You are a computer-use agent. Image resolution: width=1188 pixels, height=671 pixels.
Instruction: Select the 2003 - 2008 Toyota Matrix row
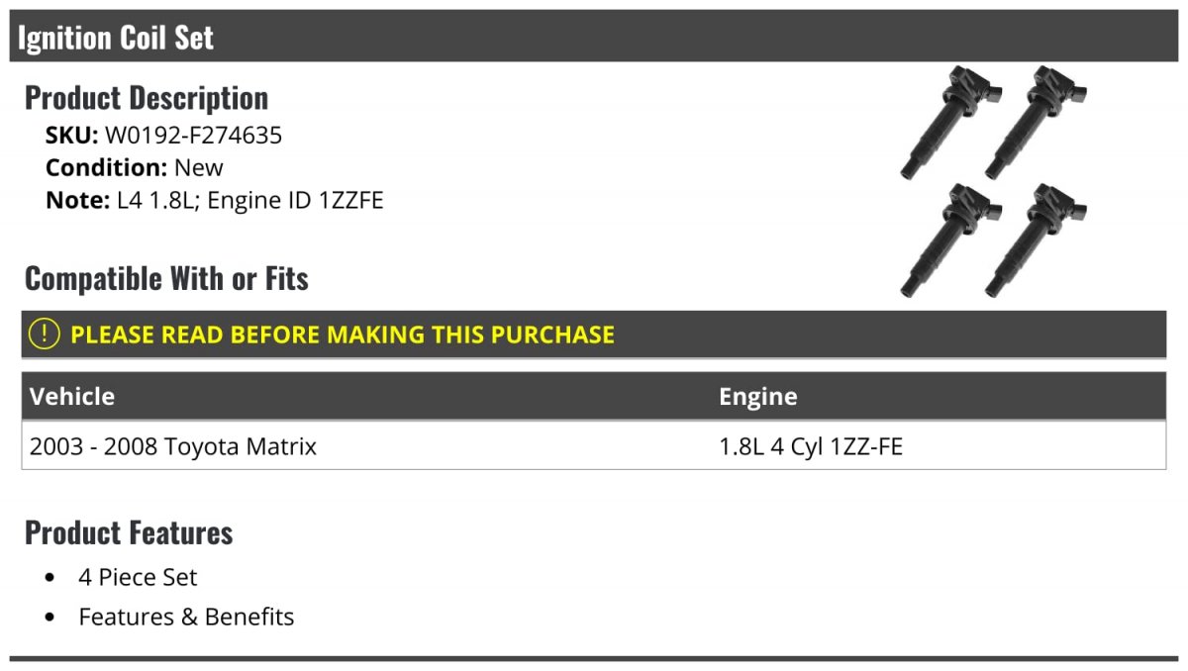(594, 446)
